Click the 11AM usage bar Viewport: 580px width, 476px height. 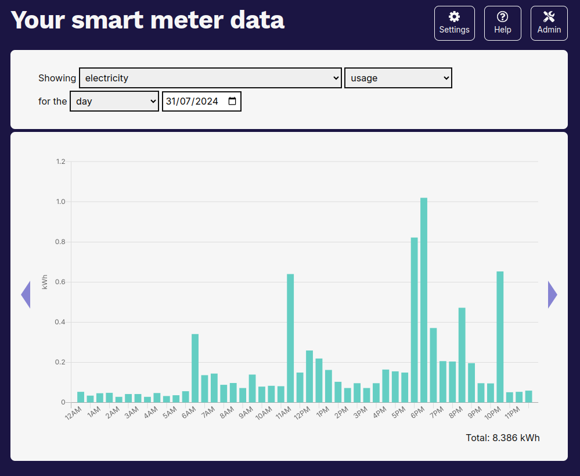pyautogui.click(x=290, y=338)
